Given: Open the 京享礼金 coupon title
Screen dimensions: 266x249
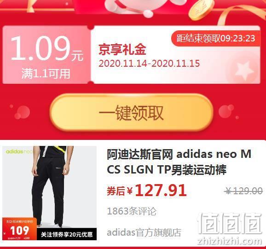Looking at the screenshot, I should click(x=122, y=50).
